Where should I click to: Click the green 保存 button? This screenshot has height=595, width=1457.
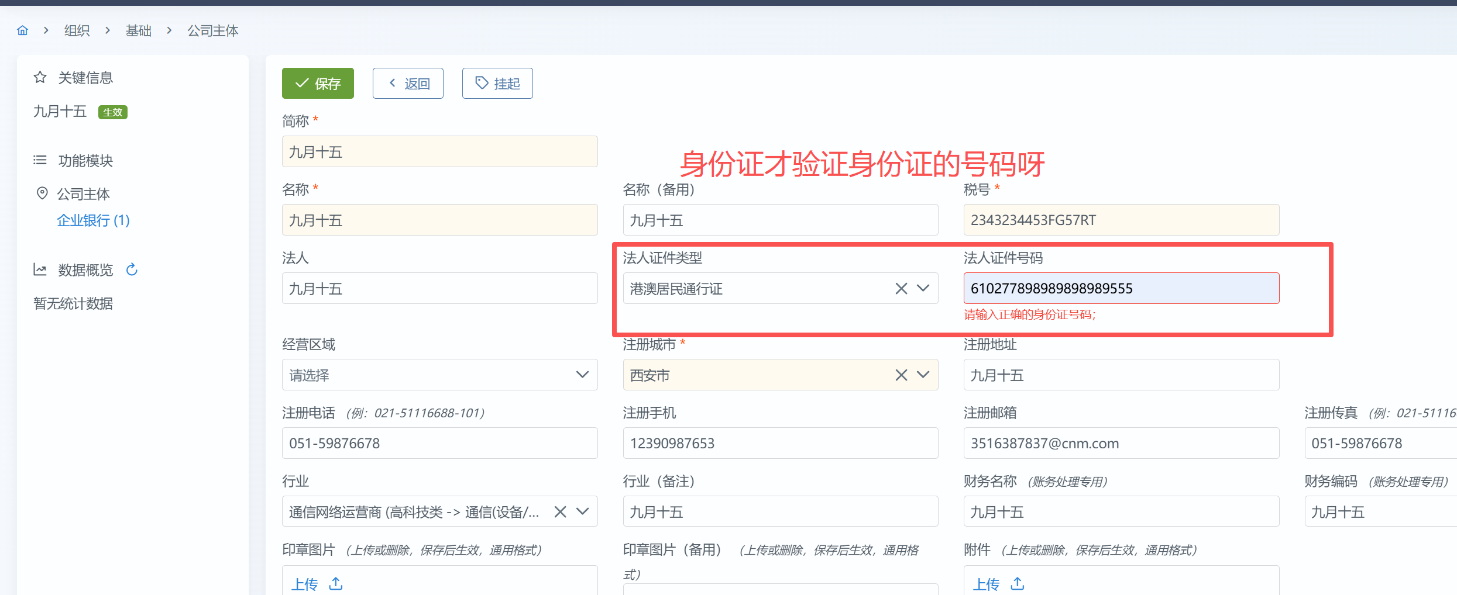click(x=318, y=84)
